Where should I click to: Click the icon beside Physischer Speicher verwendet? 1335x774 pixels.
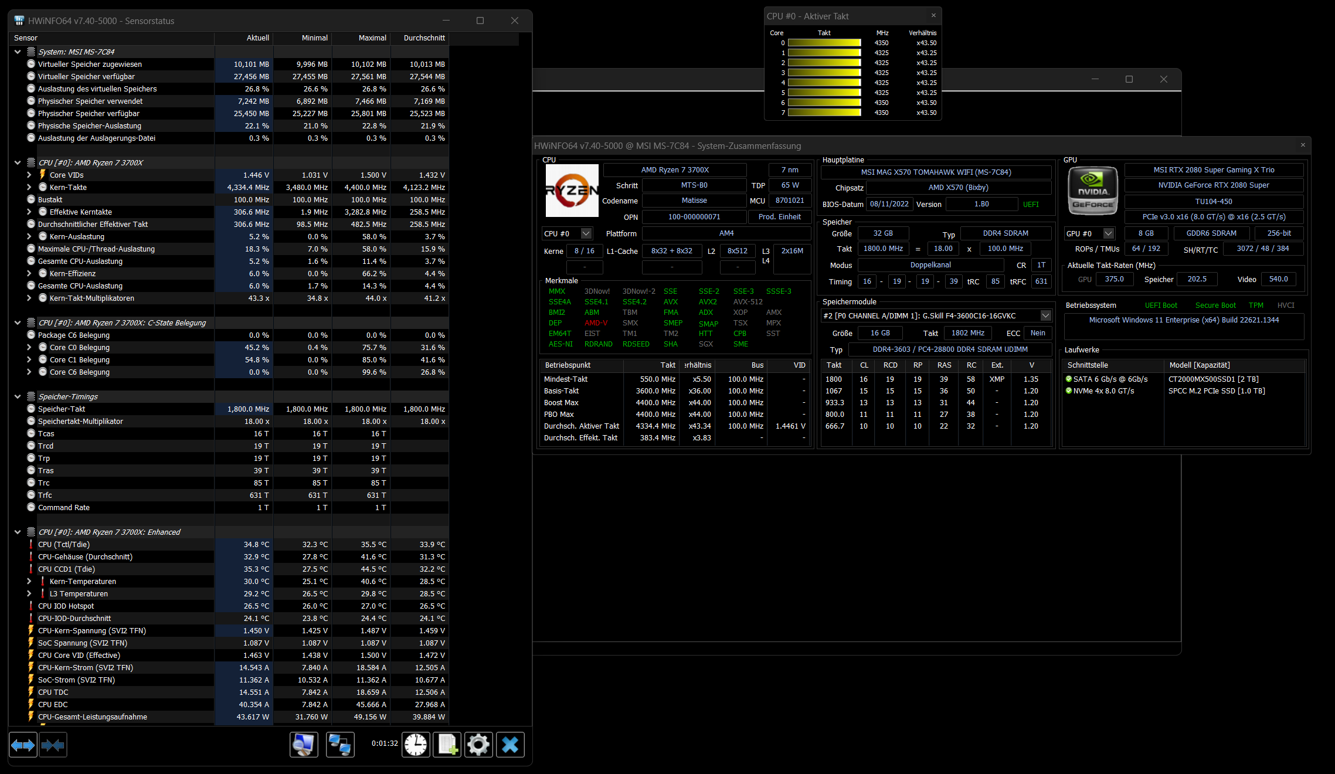31,101
